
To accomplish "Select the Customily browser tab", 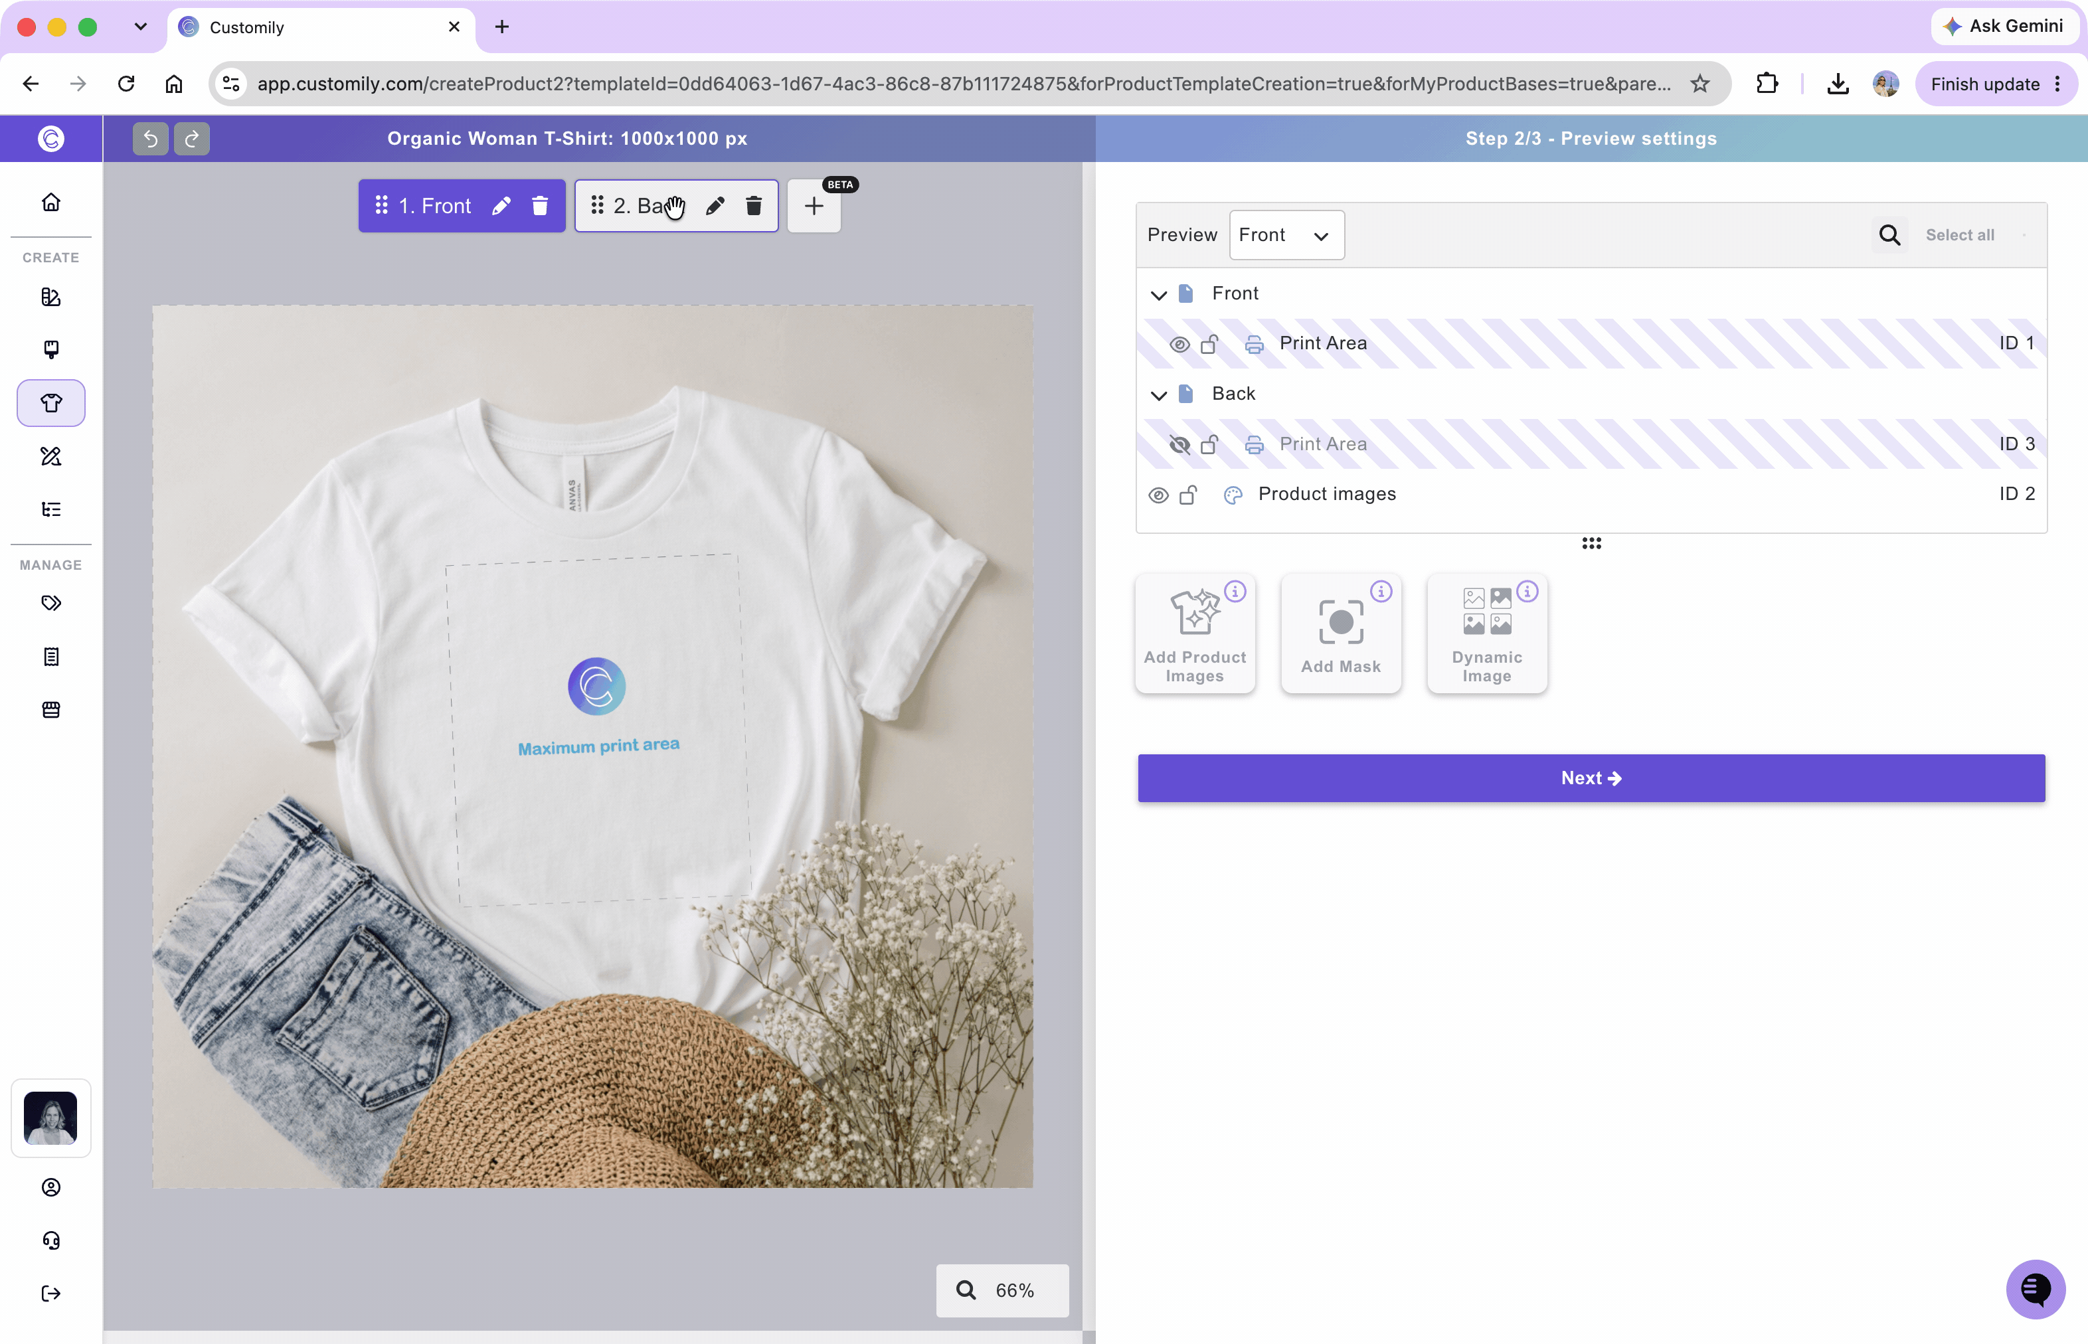I will pos(321,27).
